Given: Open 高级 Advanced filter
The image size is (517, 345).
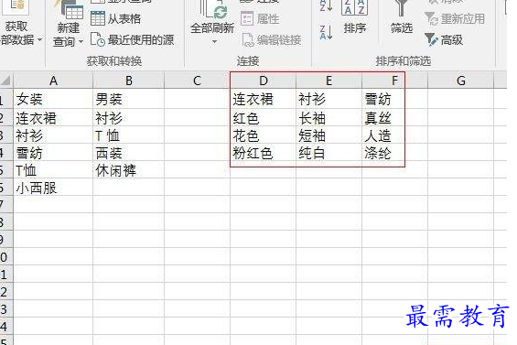Looking at the screenshot, I should [x=444, y=40].
